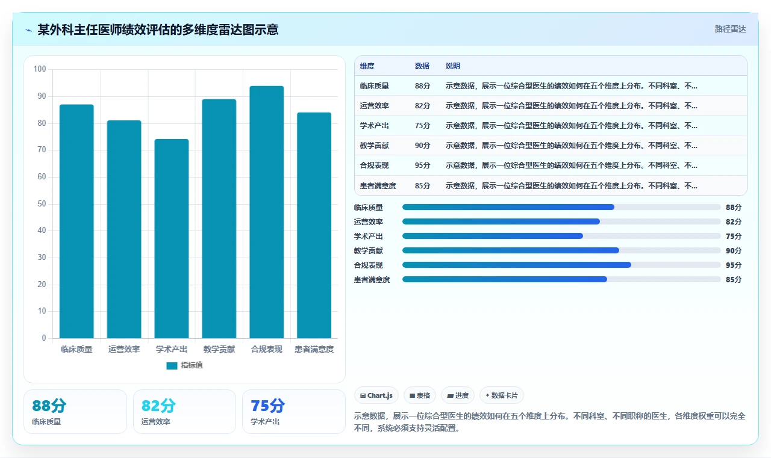Open the 75分 学术产出 data card
771x458 pixels.
coord(294,412)
